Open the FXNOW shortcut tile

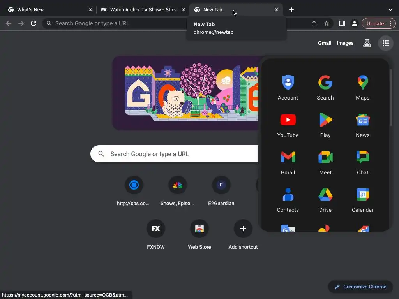(156, 235)
